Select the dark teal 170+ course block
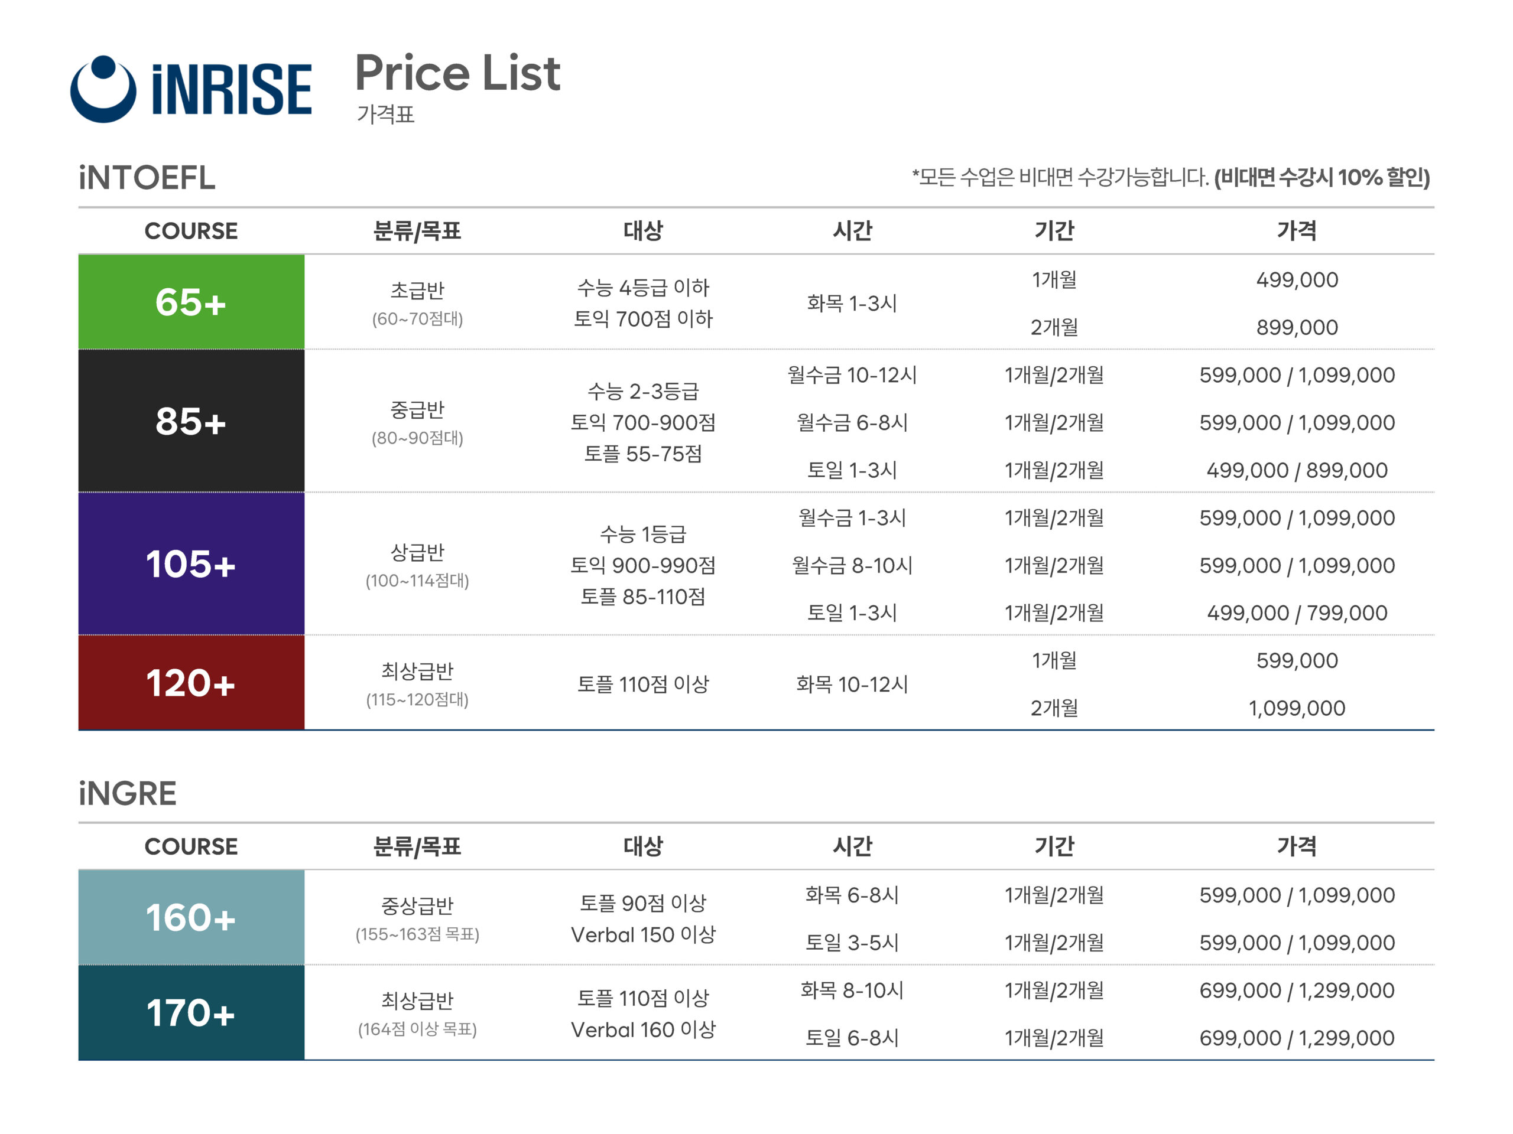1513x1134 pixels. pos(191,1012)
